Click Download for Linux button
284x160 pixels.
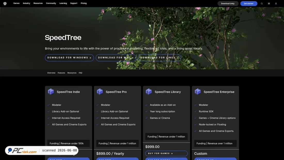pyautogui.click(x=160, y=58)
